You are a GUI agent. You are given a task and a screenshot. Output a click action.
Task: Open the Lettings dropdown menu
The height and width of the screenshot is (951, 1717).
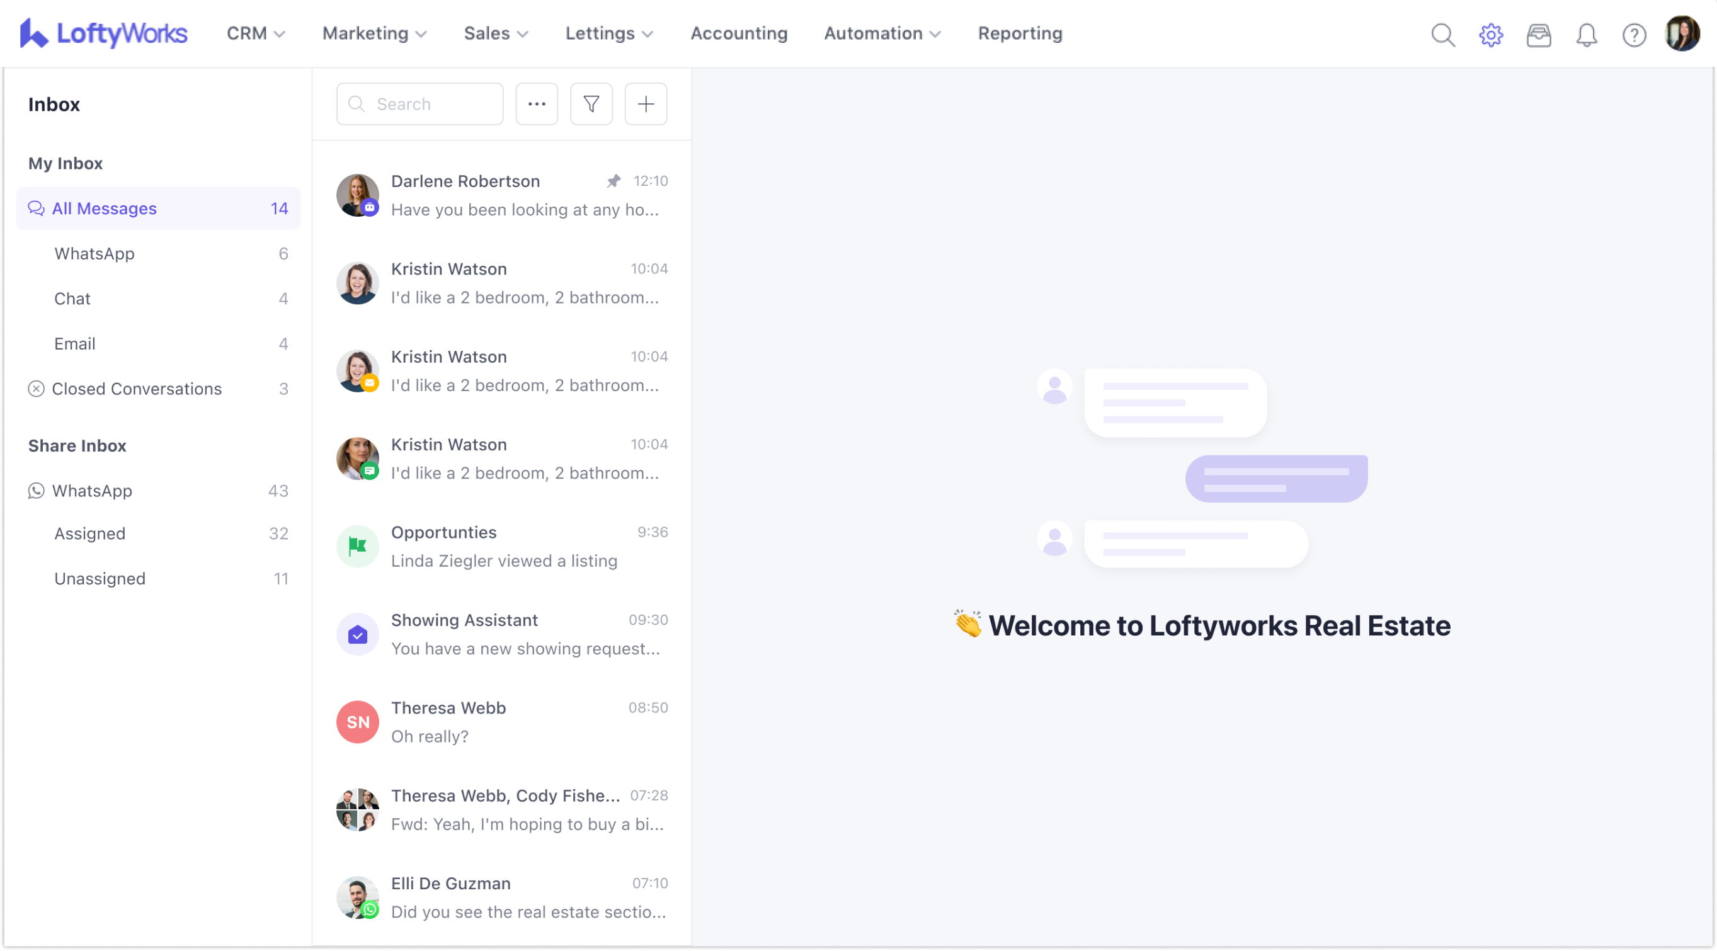click(608, 33)
